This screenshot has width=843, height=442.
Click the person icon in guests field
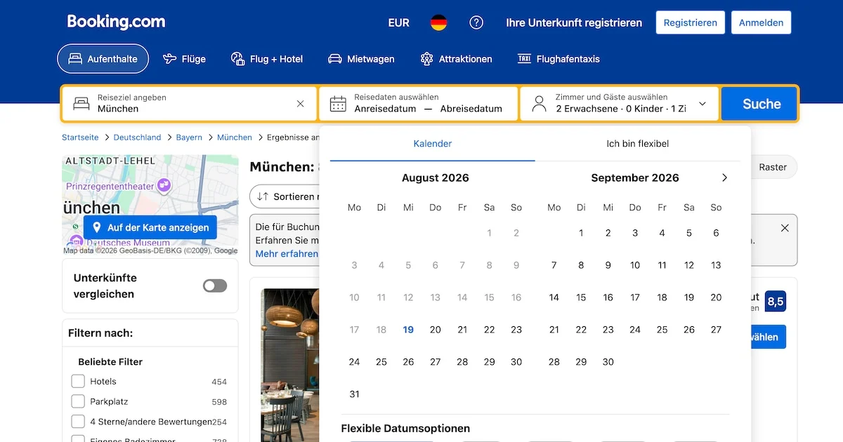click(x=539, y=104)
